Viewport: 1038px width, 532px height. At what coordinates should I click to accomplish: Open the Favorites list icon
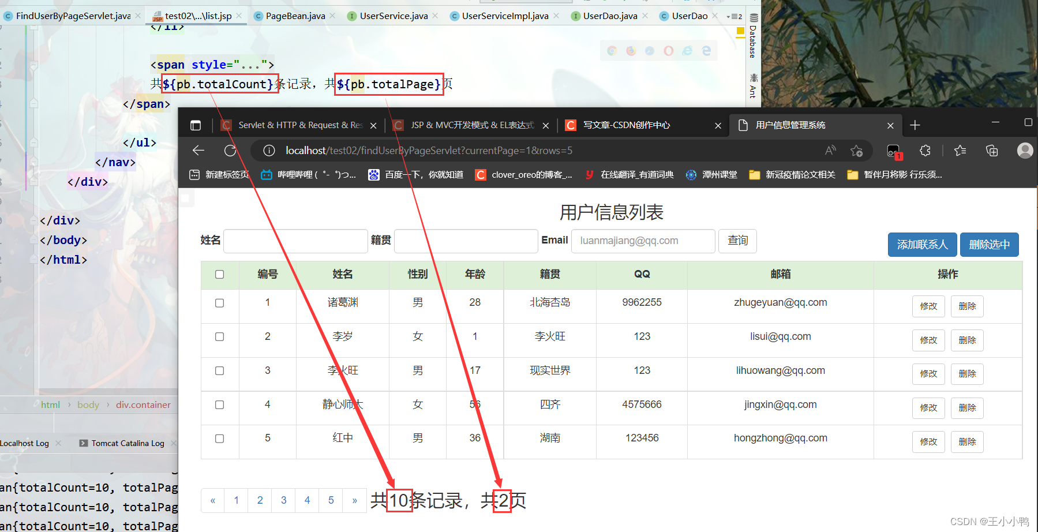[x=960, y=151]
